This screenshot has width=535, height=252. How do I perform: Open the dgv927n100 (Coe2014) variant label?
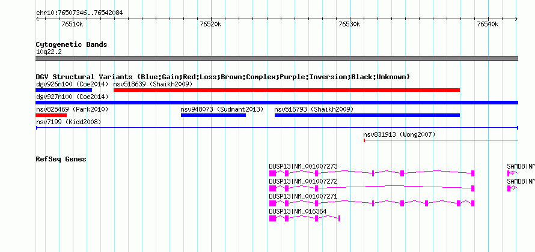coord(72,97)
